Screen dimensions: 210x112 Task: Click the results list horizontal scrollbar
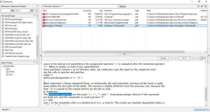(x=115, y=52)
